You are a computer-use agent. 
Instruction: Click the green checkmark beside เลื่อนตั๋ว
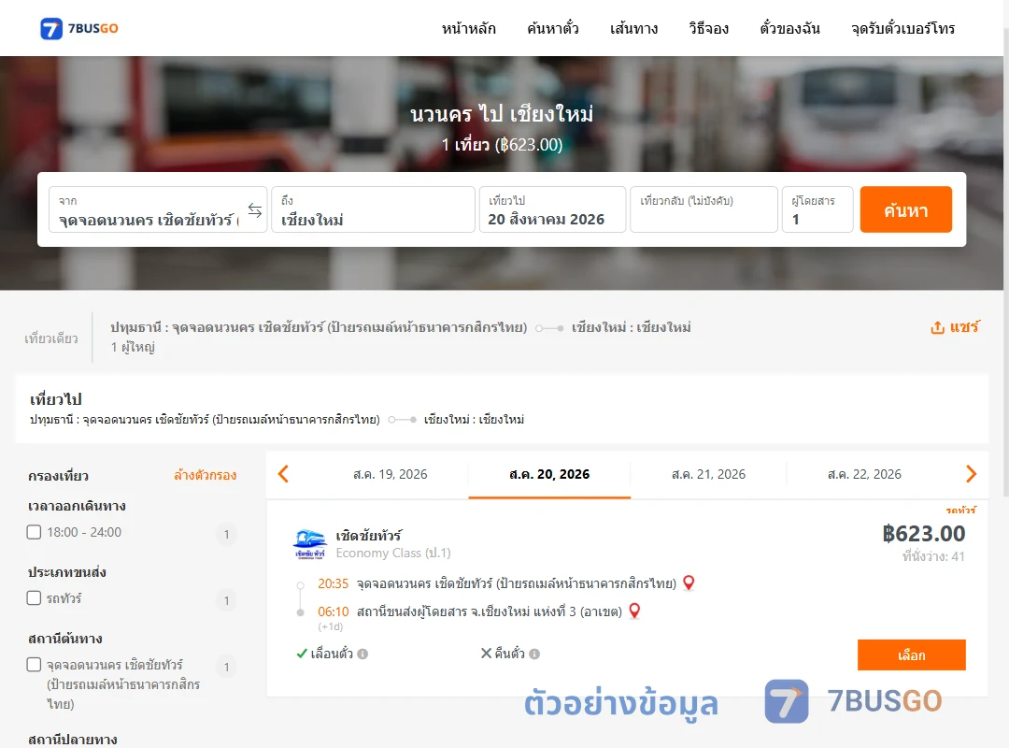pyautogui.click(x=301, y=654)
